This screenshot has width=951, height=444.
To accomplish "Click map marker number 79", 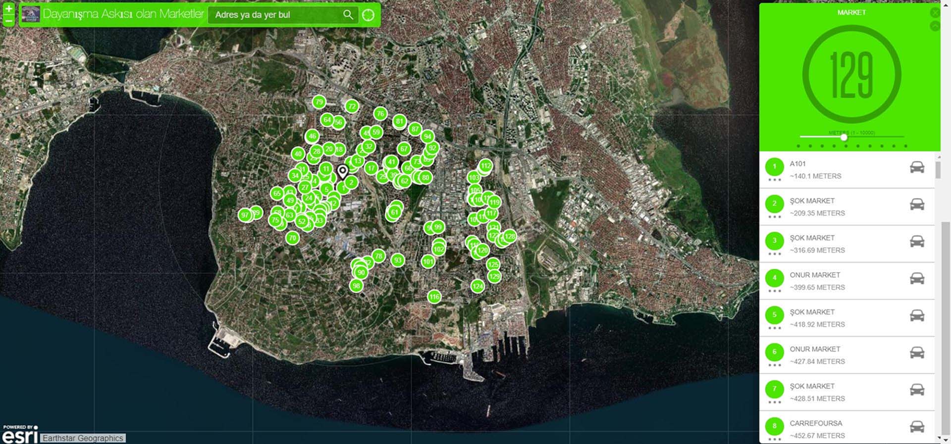I will click(x=319, y=102).
